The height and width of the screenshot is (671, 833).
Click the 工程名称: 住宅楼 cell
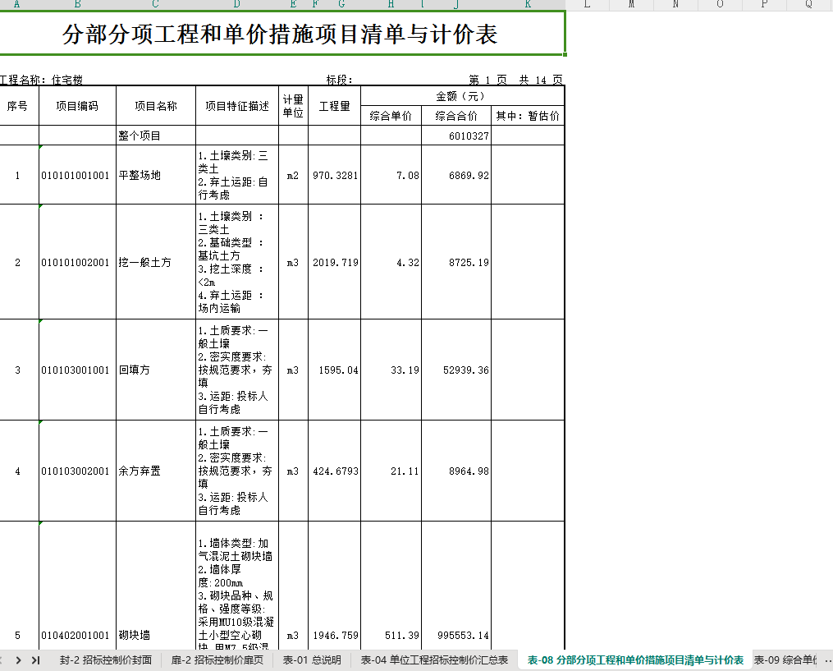[41, 80]
